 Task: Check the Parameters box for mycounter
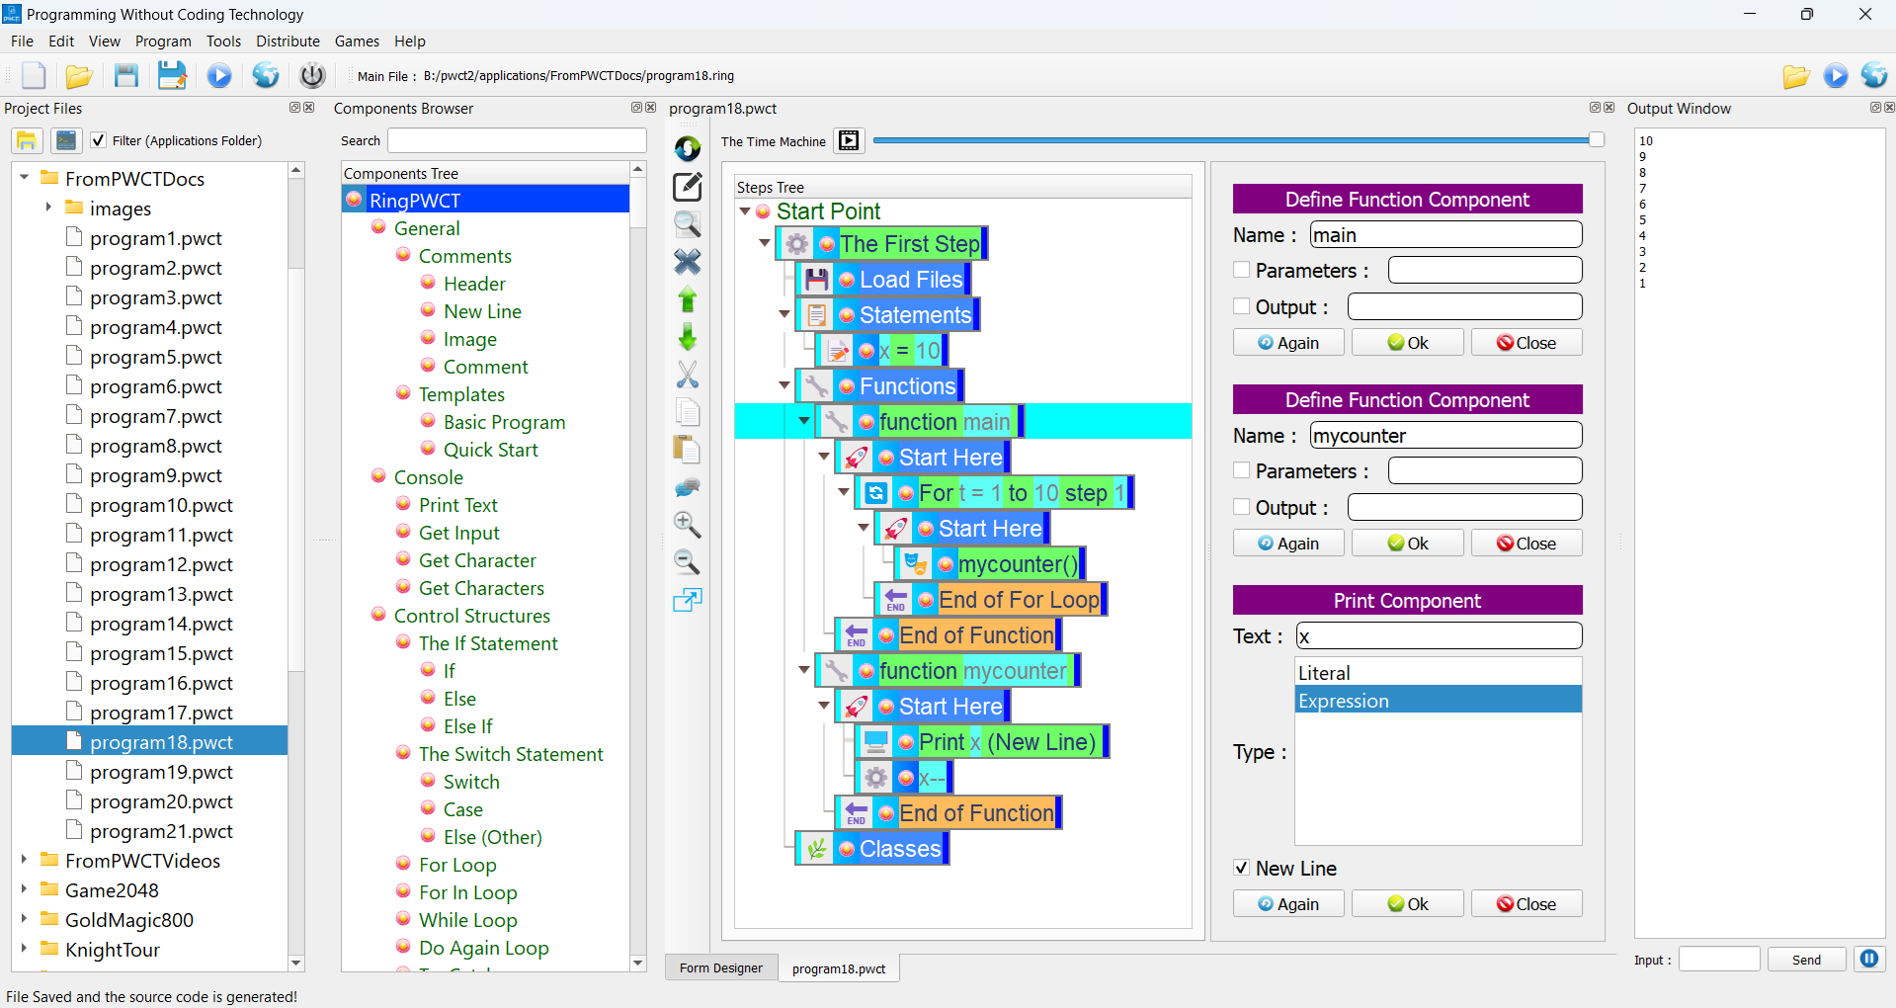[x=1241, y=470]
